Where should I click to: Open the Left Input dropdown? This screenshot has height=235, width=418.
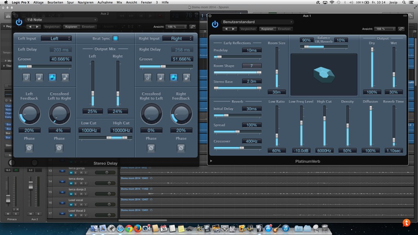(56, 38)
